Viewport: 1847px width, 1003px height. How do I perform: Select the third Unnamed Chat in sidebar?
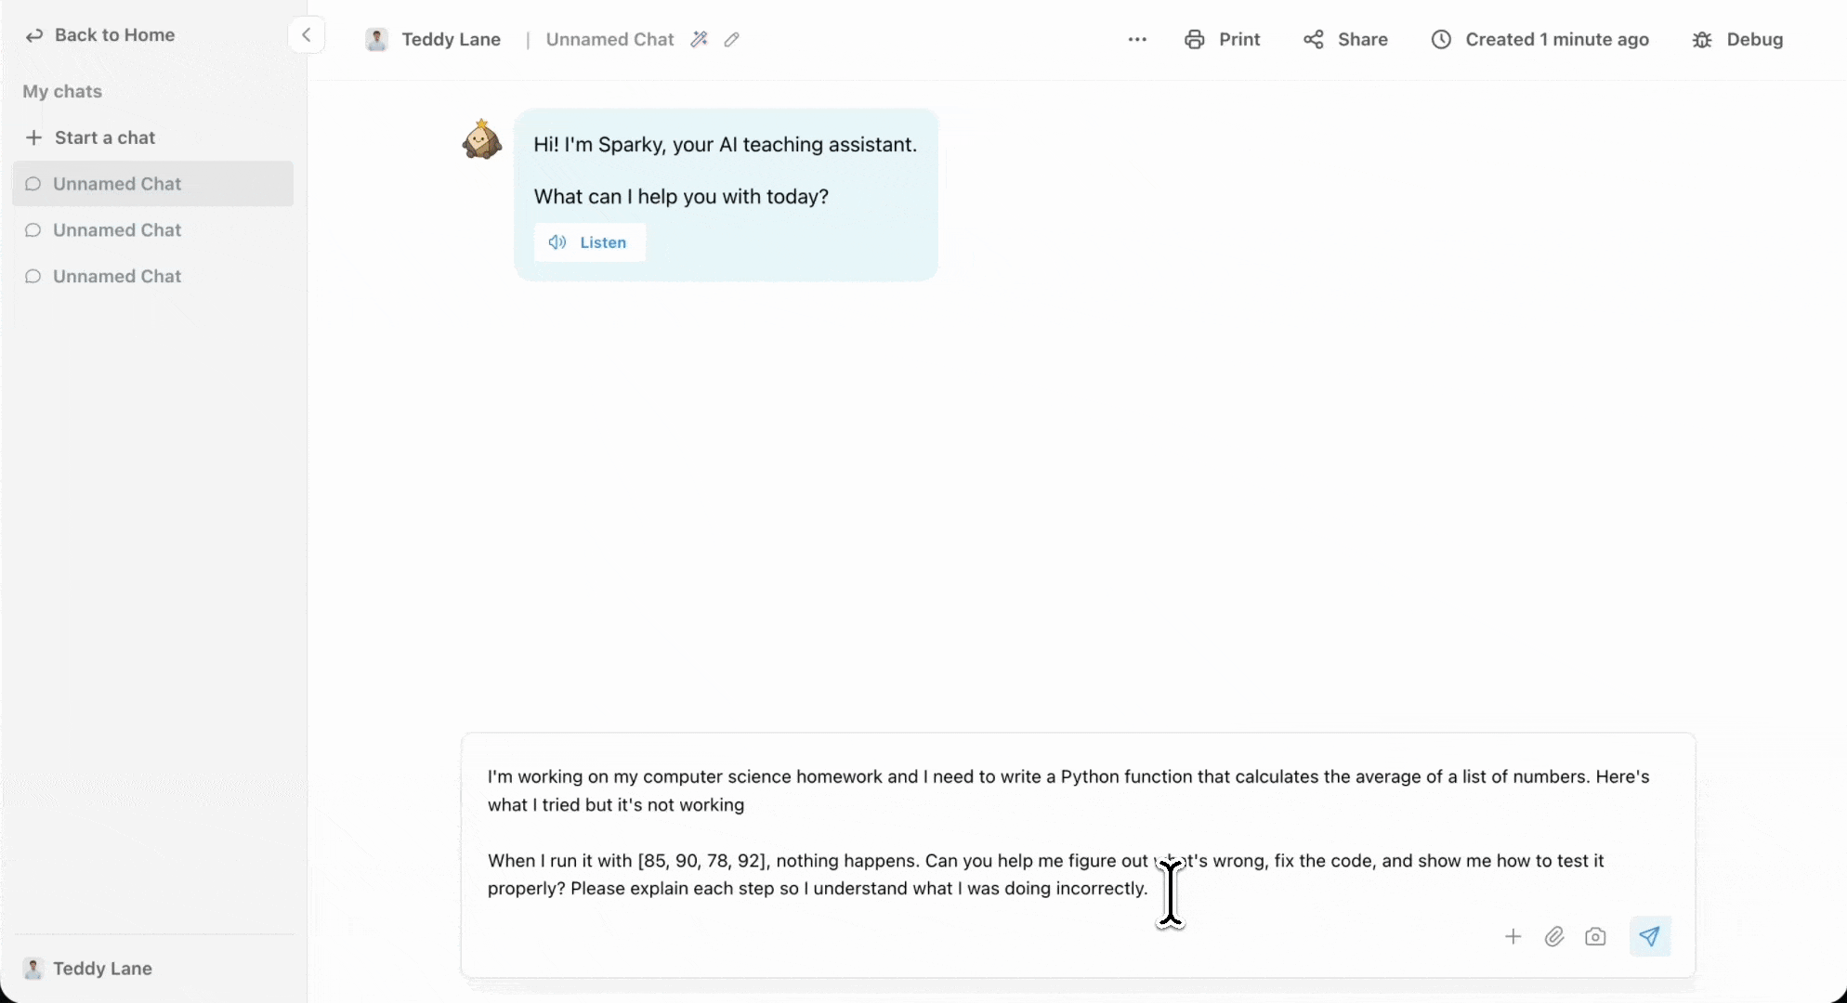pyautogui.click(x=152, y=277)
